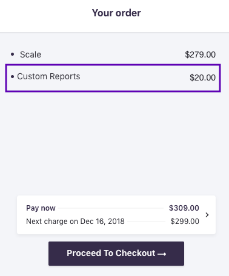The image size is (229, 276).
Task: Click the Pay now label
Action: 41,208
